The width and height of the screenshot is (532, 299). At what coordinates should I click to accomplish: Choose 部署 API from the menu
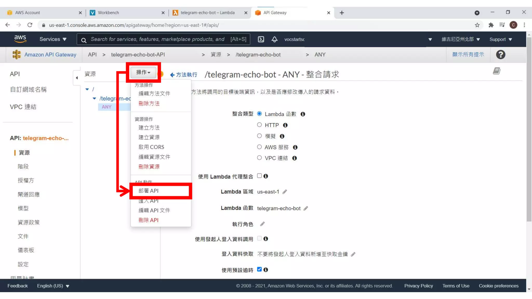click(148, 191)
